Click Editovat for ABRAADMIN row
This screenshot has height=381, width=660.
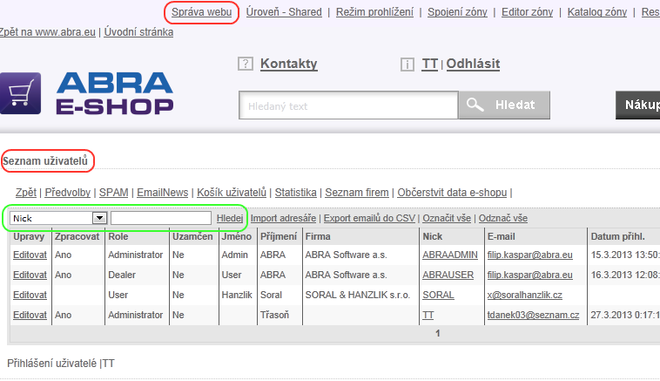[30, 255]
